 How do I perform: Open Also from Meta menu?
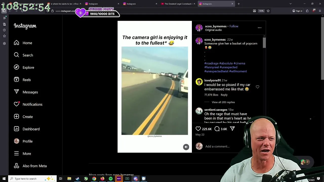[x=30, y=166]
